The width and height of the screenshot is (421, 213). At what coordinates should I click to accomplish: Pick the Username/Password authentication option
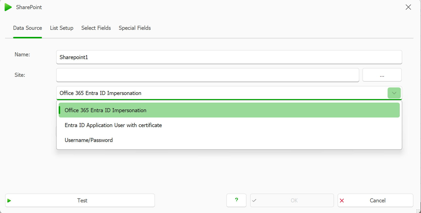(x=229, y=140)
